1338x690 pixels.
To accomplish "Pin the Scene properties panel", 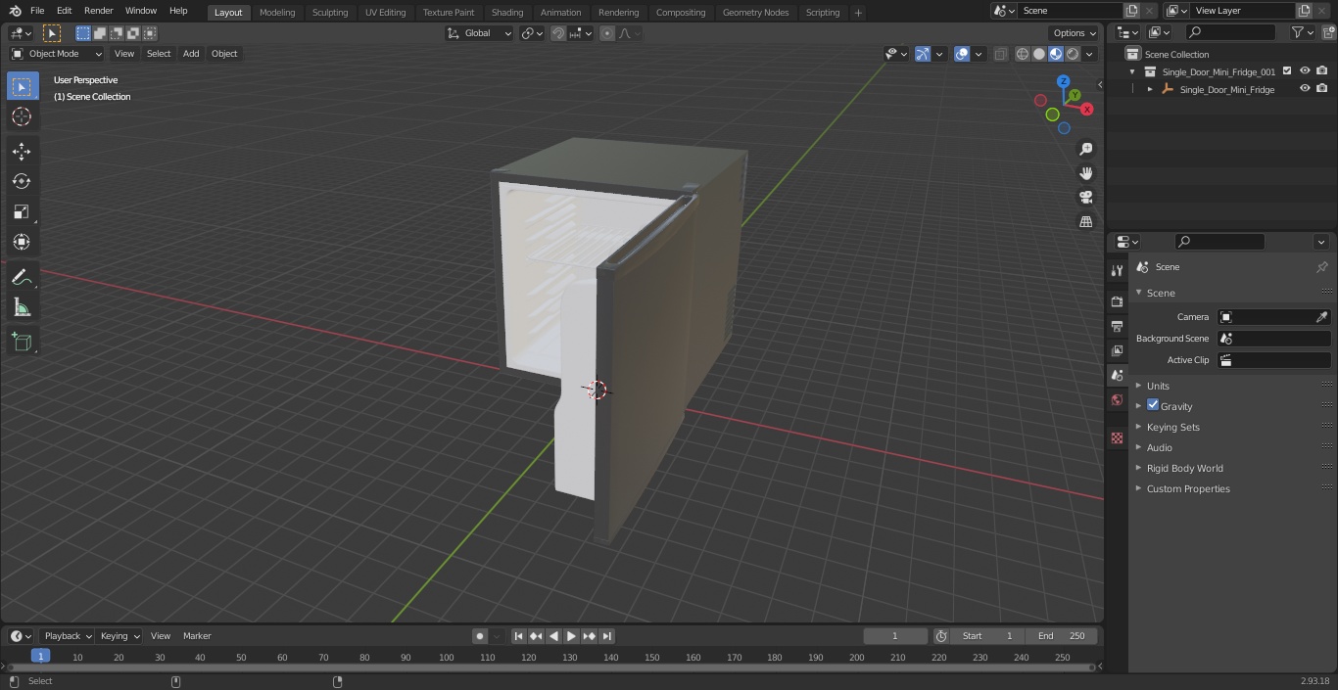I will pos(1321,267).
